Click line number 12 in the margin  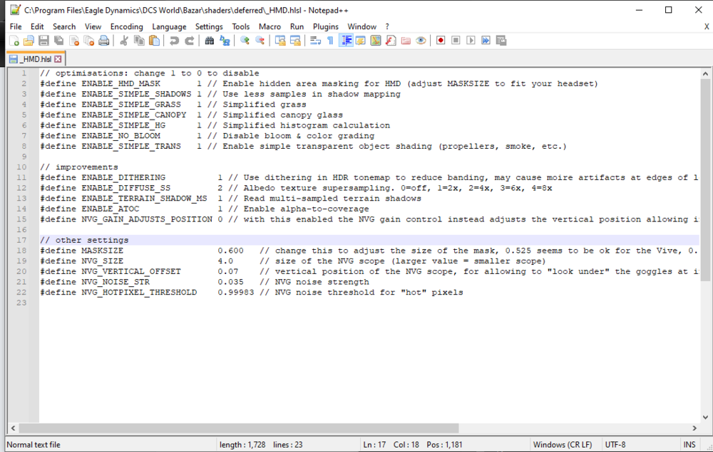[x=22, y=188]
